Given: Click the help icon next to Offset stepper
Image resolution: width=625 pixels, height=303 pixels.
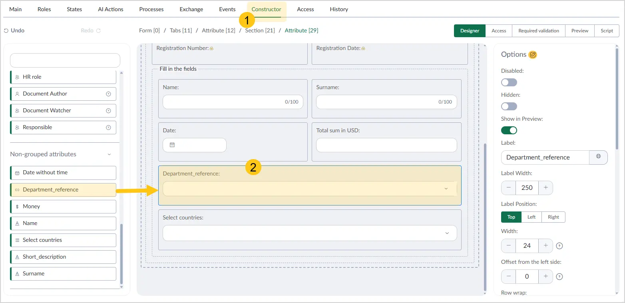Looking at the screenshot, I should [559, 277].
